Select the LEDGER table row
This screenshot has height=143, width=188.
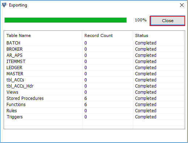[94, 68]
